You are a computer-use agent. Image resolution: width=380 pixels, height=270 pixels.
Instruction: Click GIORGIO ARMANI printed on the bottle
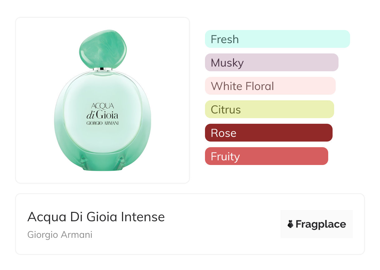click(102, 123)
